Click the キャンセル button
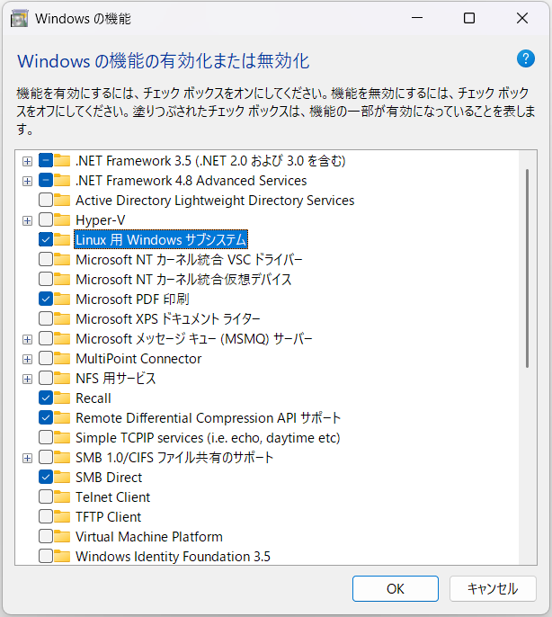The height and width of the screenshot is (617, 552). [493, 588]
